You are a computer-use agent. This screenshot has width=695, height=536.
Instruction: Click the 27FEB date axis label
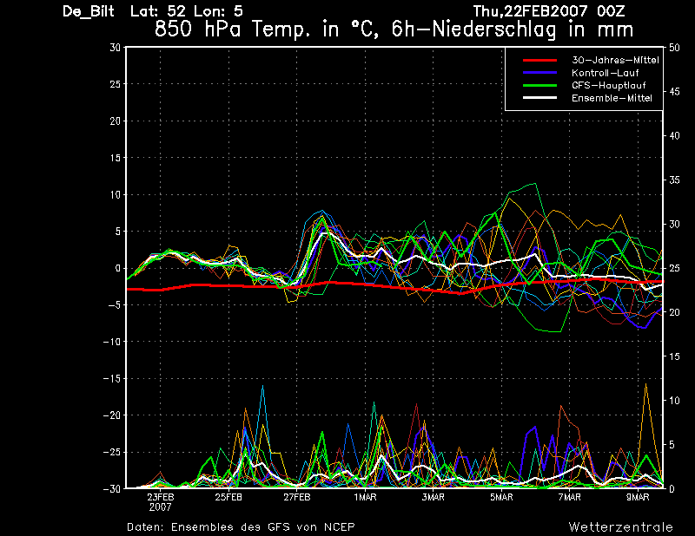(x=297, y=497)
